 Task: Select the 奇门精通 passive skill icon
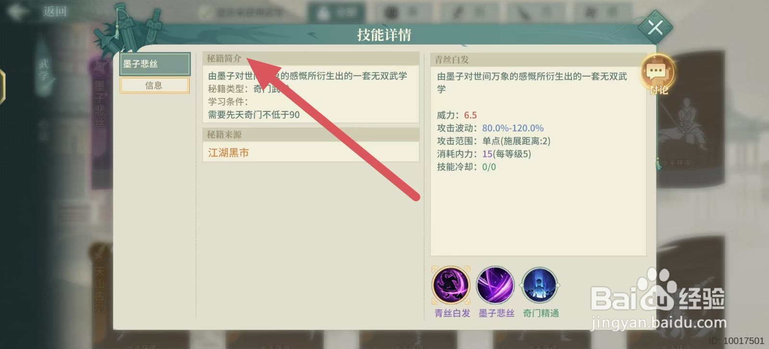pos(540,286)
